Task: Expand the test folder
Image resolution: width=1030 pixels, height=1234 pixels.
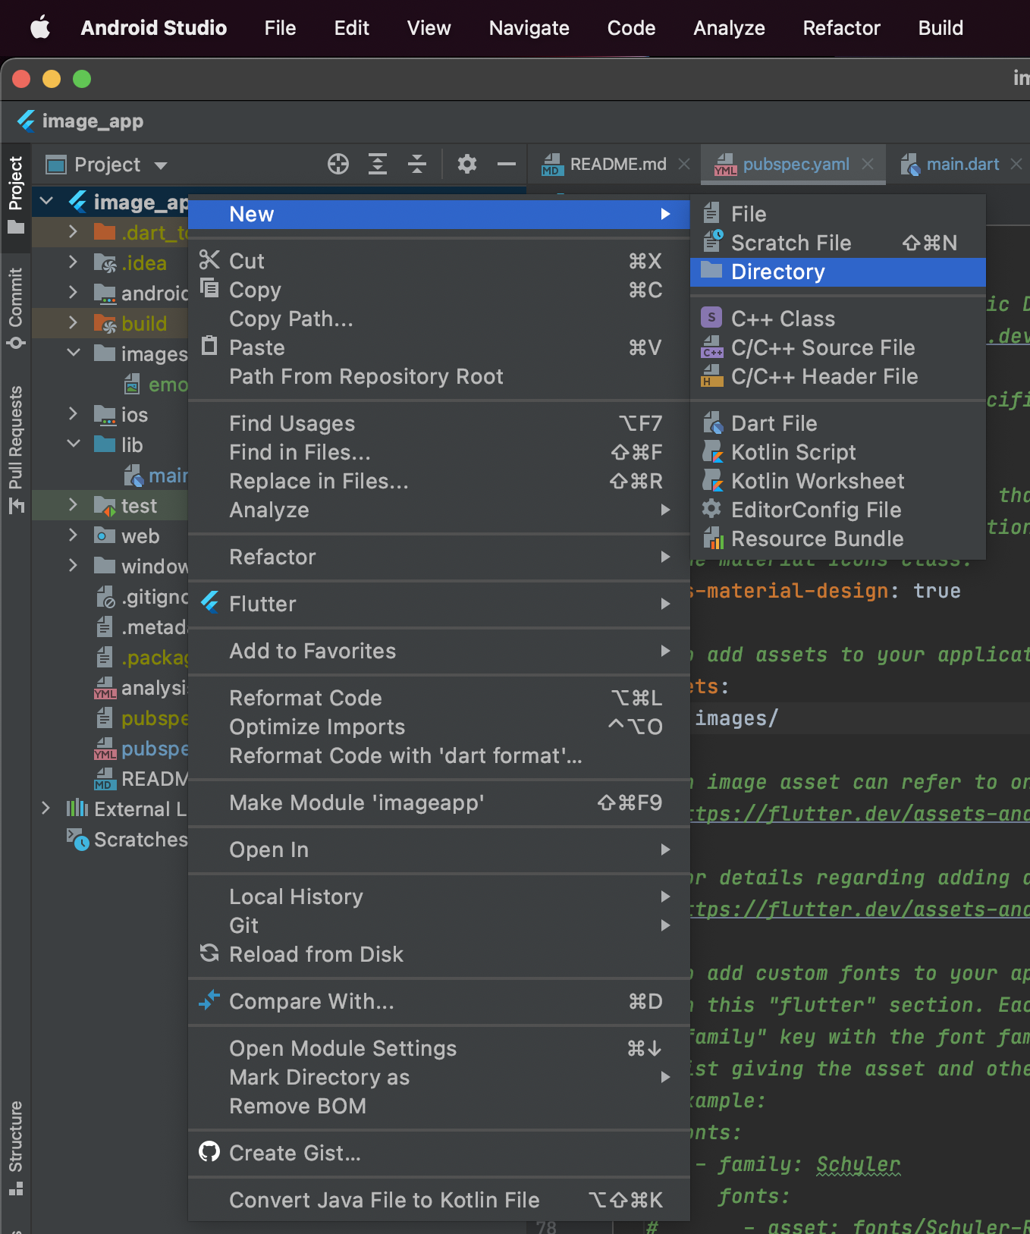Action: pos(73,505)
